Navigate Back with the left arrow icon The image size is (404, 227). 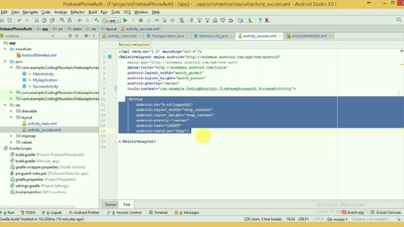coord(80,20)
